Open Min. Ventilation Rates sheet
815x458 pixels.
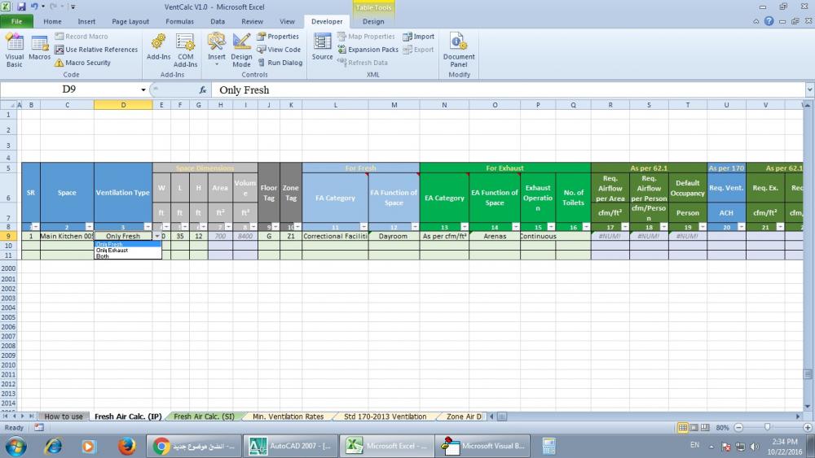[288, 416]
